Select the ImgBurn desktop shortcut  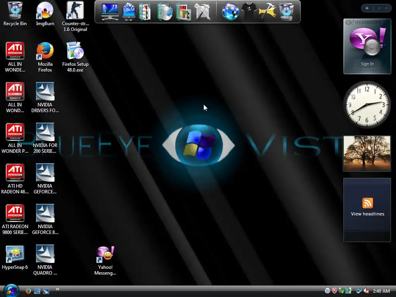click(45, 14)
